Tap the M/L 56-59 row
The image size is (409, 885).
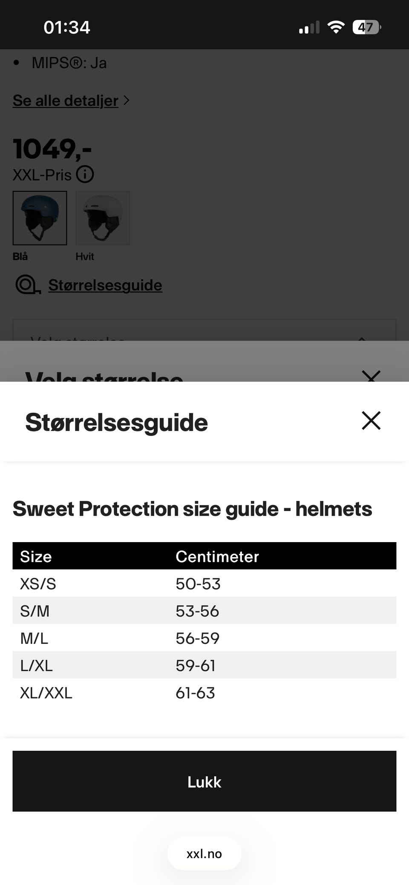204,638
